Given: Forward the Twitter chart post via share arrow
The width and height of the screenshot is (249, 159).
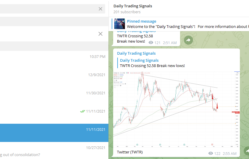Looking at the screenshot, I should (x=247, y=151).
